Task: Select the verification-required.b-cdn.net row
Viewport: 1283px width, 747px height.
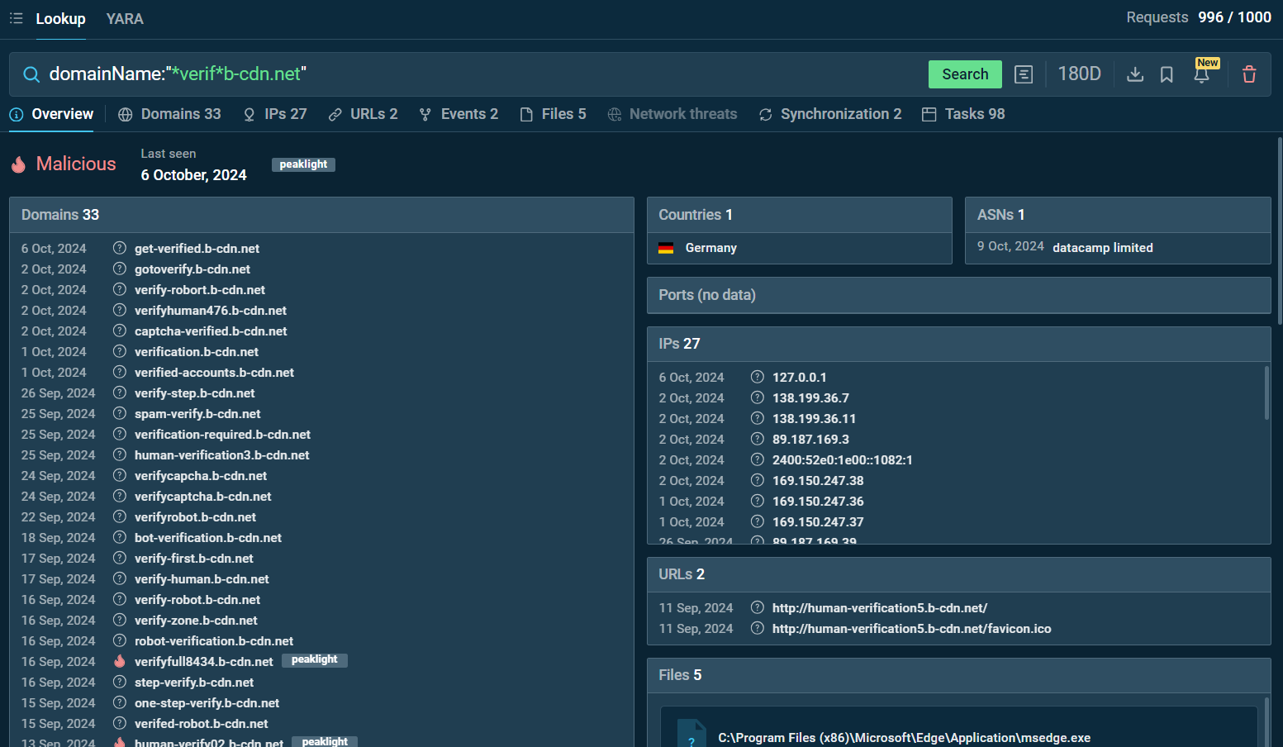Action: point(321,435)
